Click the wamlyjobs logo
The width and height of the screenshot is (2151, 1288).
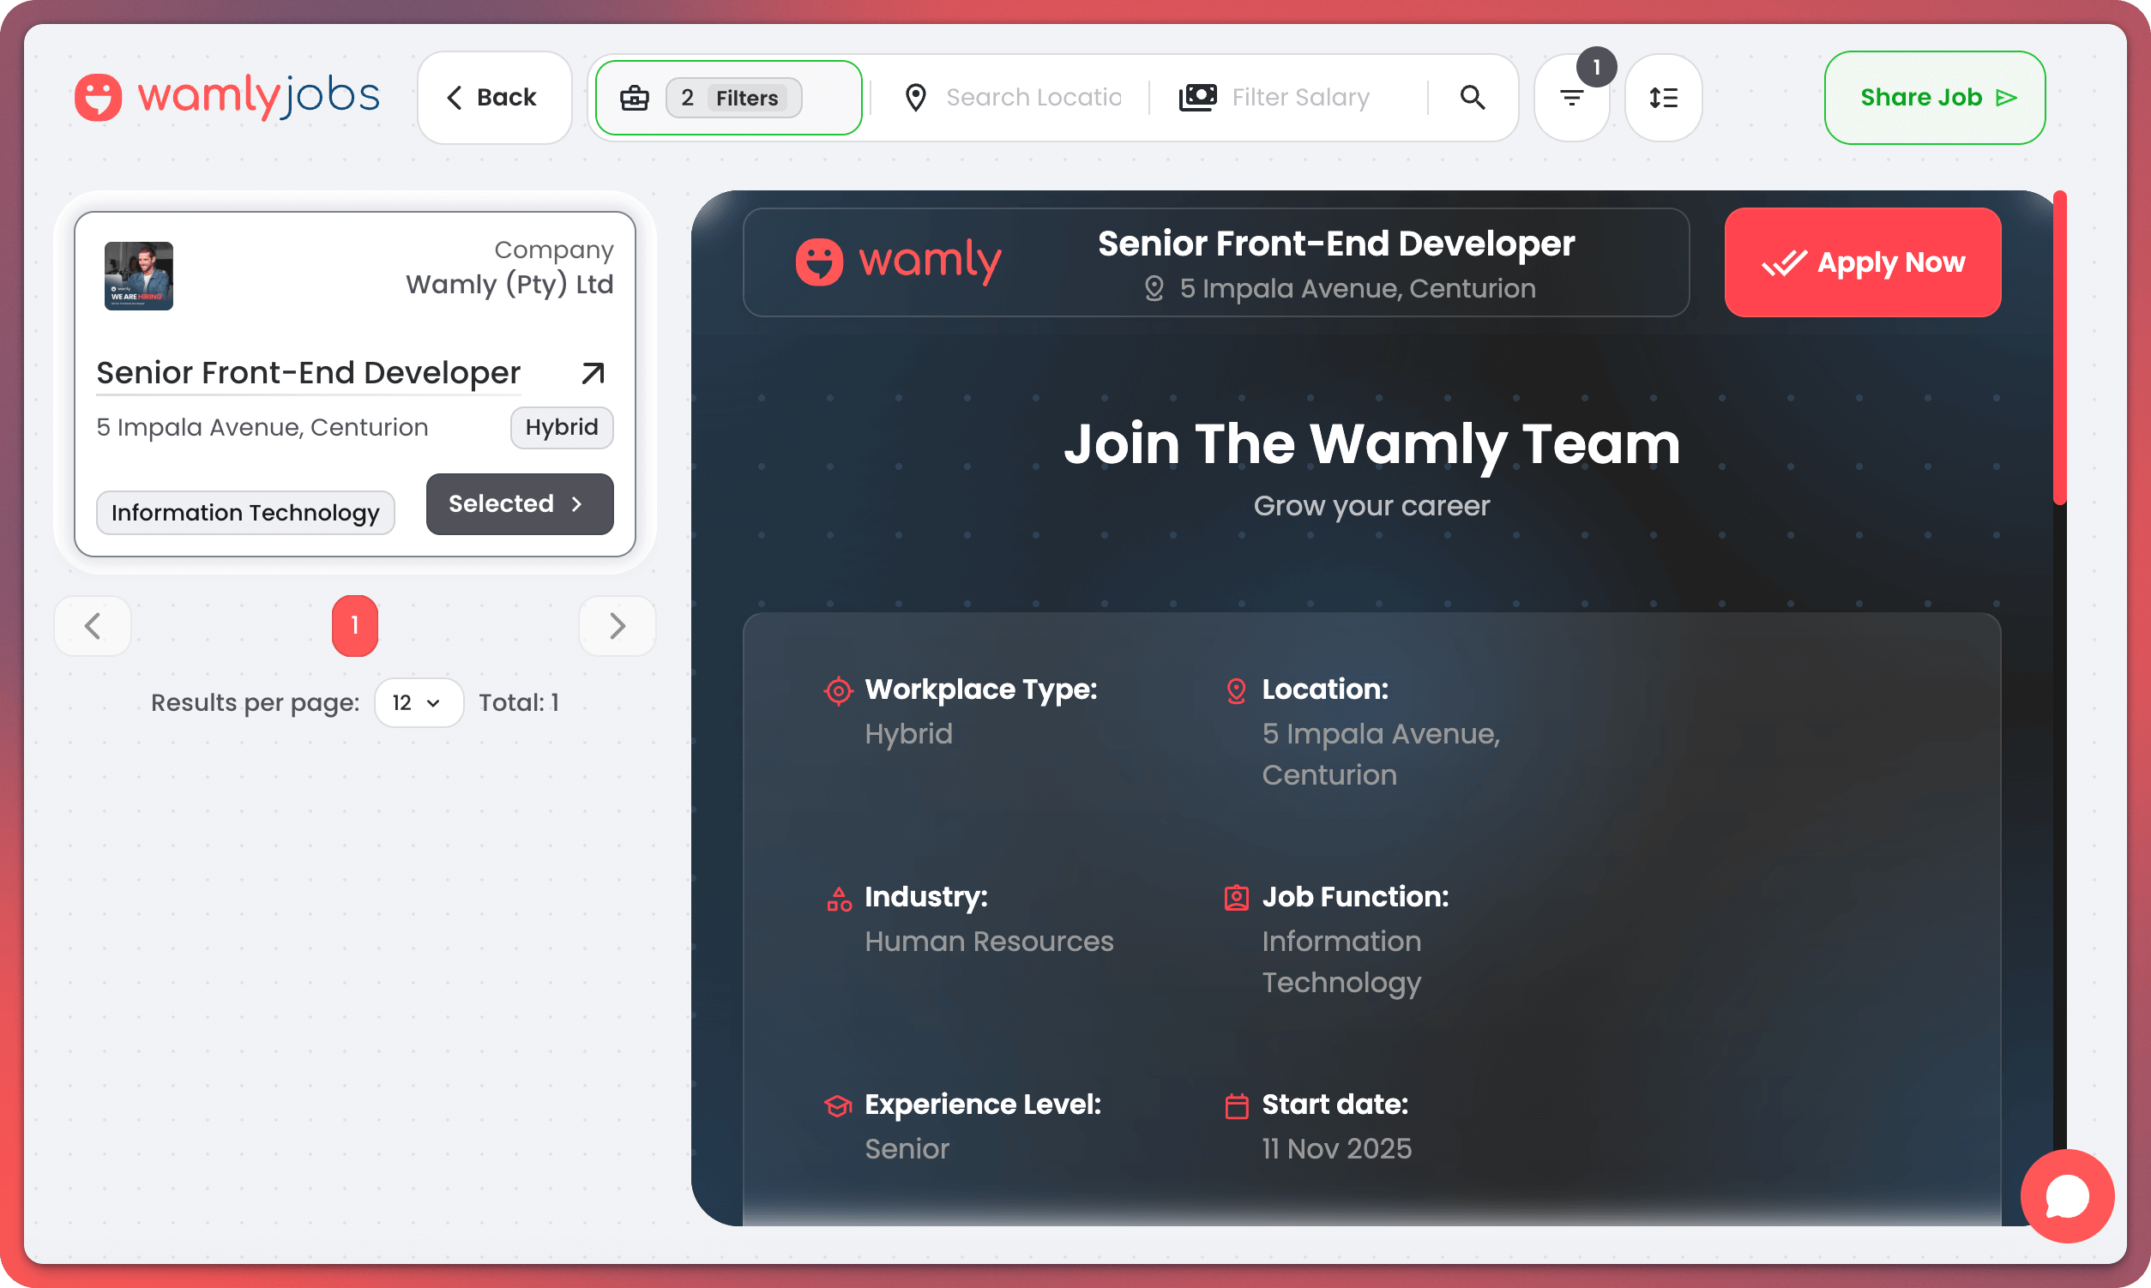227,96
